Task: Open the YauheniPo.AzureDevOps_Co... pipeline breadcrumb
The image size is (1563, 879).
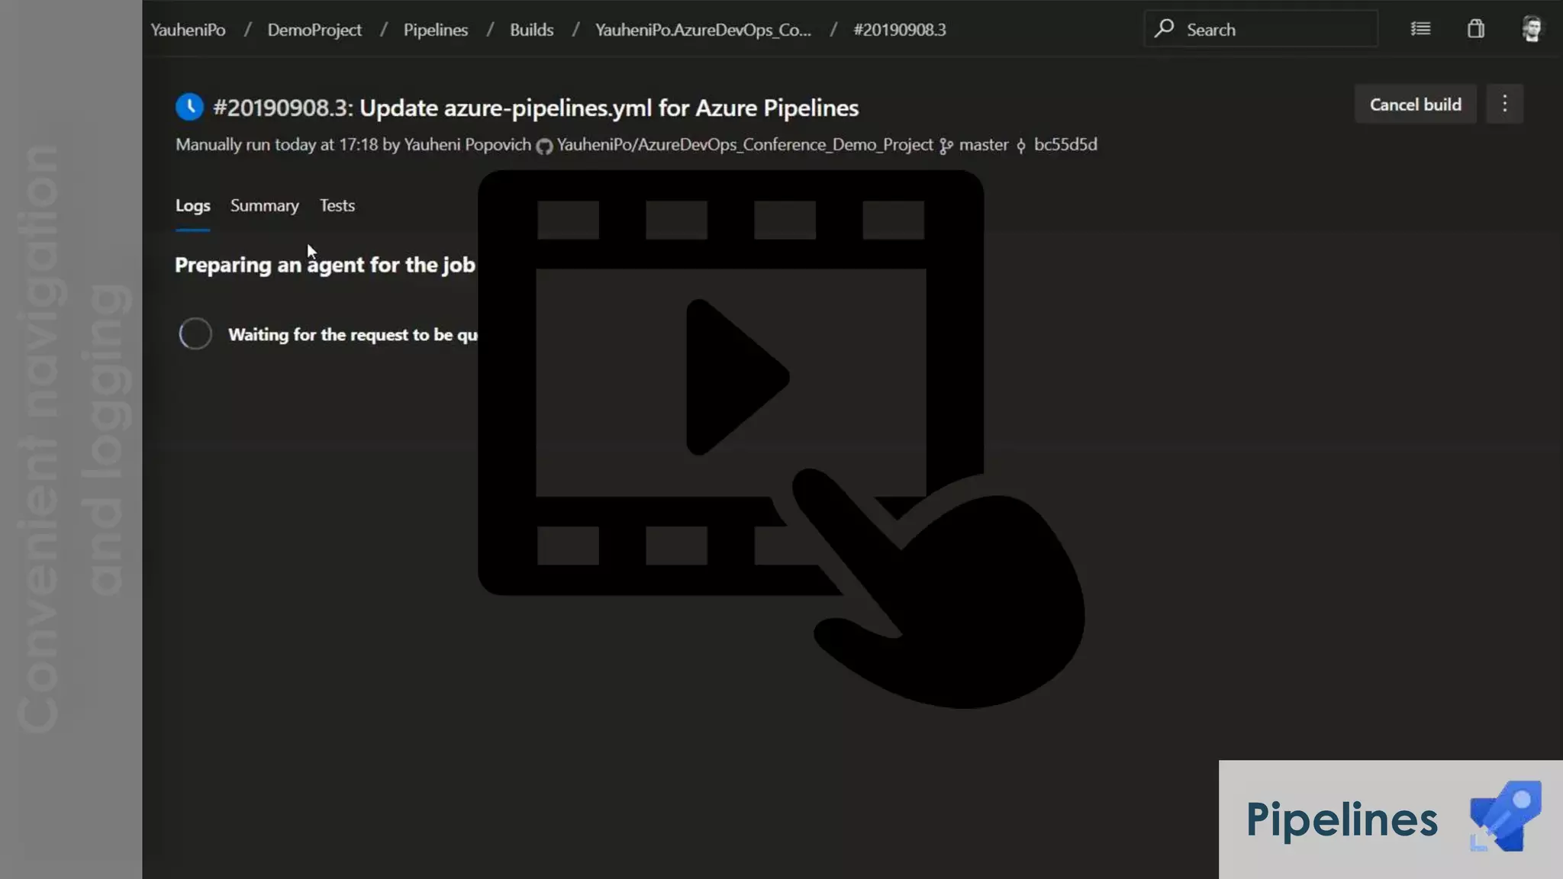Action: 703,30
